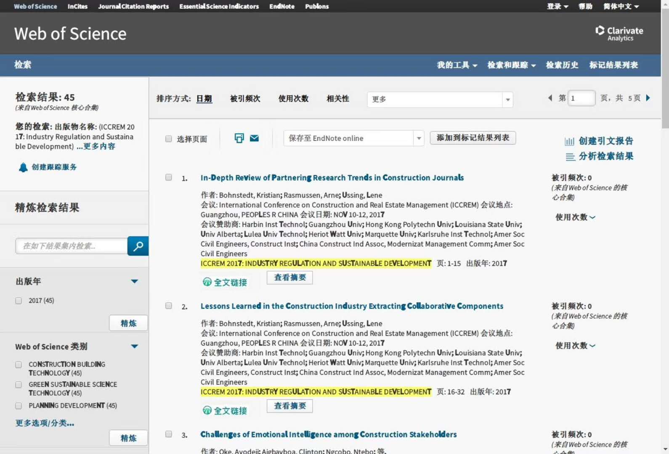Click 查看摘要 for result 2
The image size is (669, 454).
pyautogui.click(x=290, y=406)
